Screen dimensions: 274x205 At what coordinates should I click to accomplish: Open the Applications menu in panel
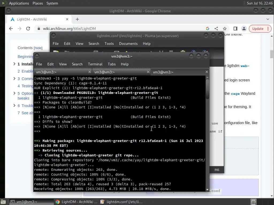(19, 3)
